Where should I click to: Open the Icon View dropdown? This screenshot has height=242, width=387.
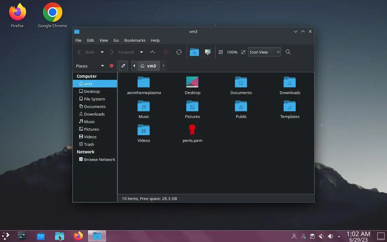pos(265,52)
